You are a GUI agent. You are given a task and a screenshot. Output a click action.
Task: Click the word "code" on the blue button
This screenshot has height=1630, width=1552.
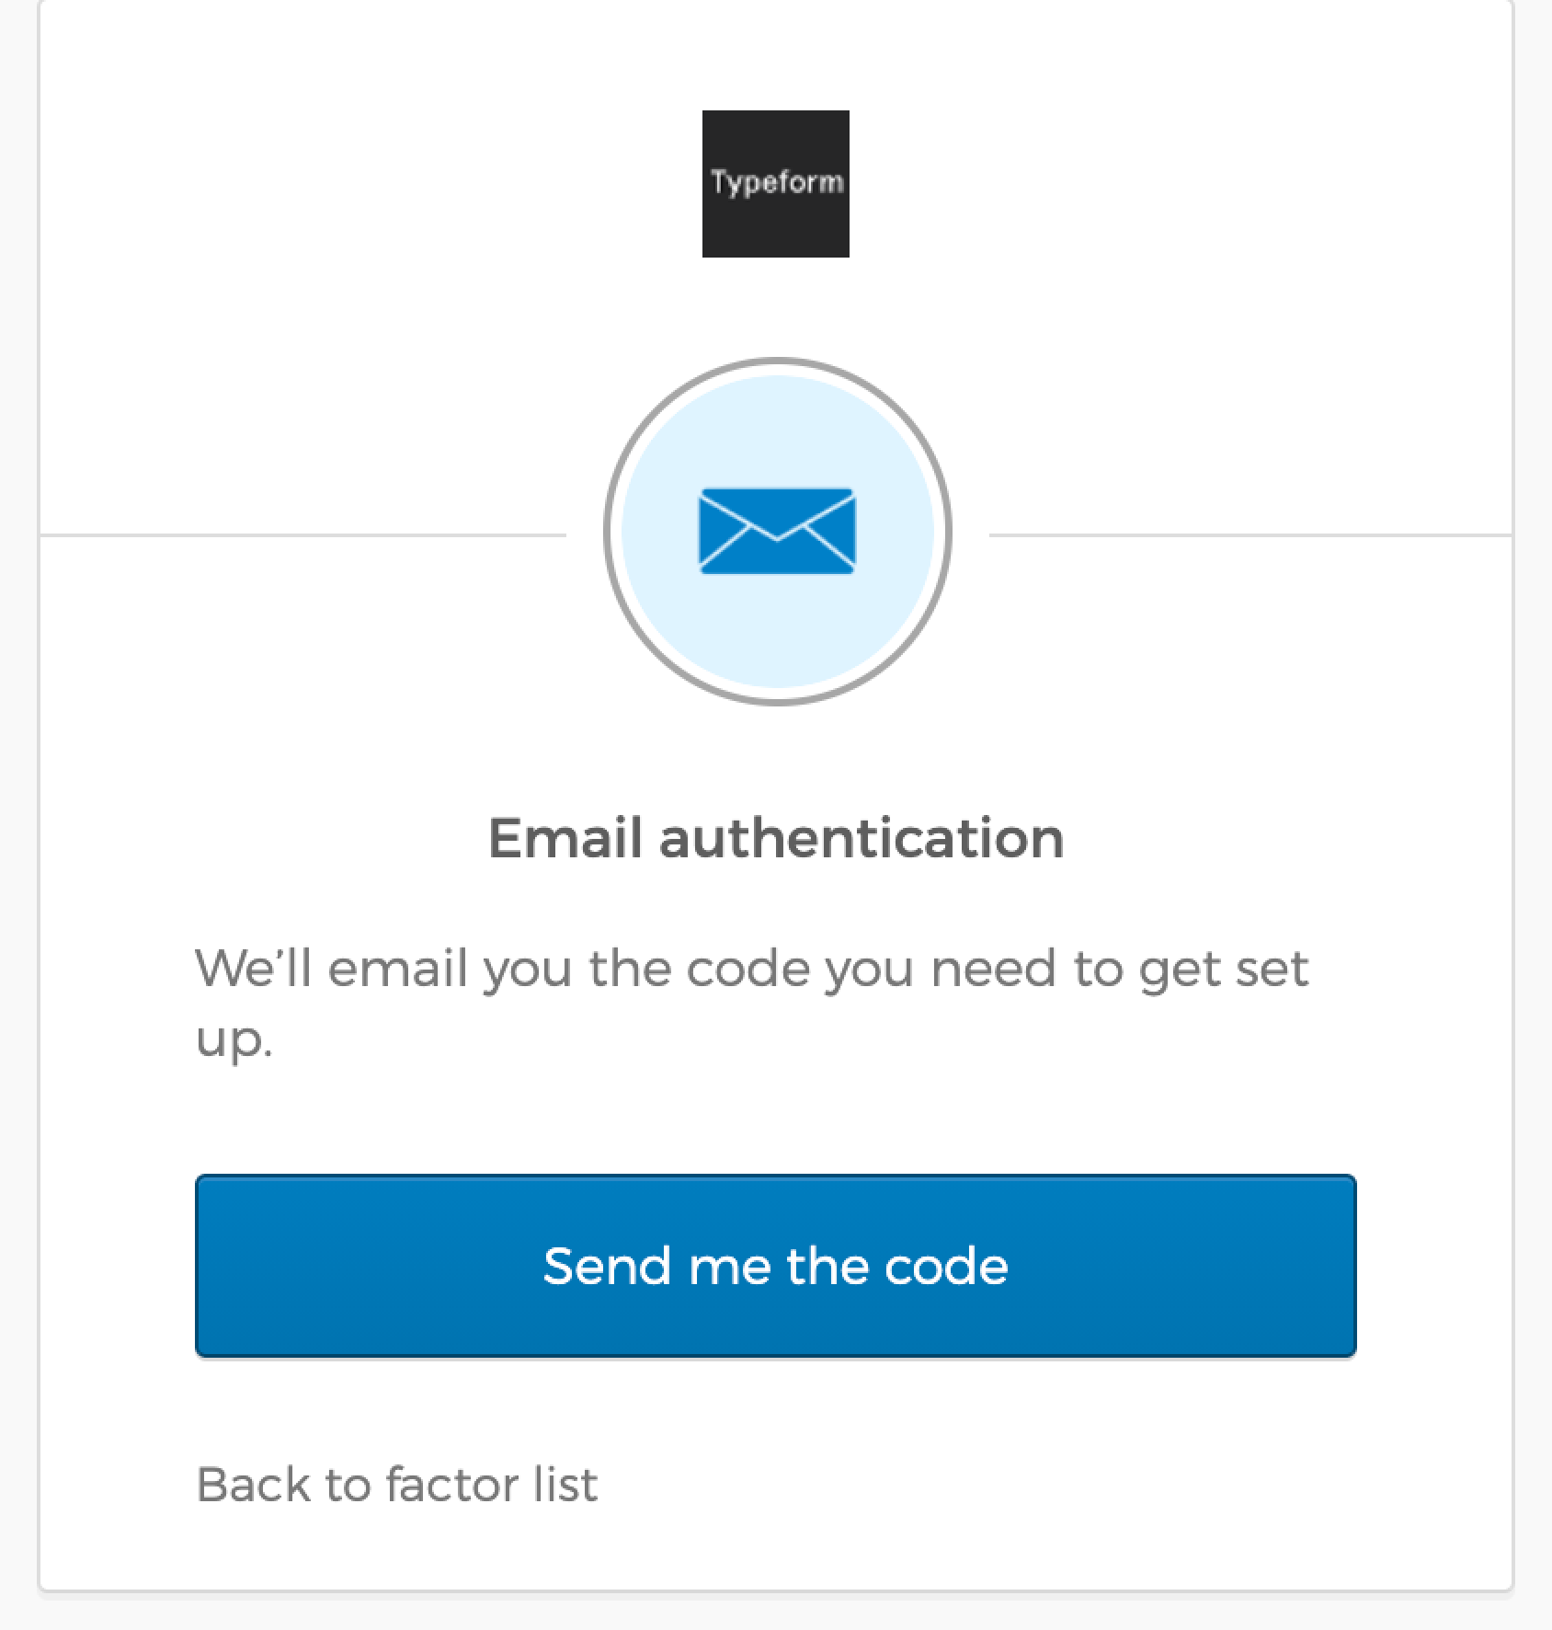coord(946,1266)
